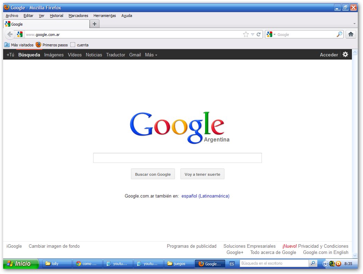This screenshot has width=363, height=274.
Task: Click the Google favicon in the address bar
Action: 20,35
